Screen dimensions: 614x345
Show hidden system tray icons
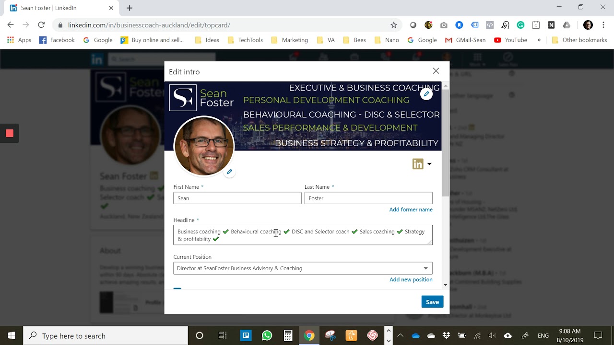coord(400,335)
